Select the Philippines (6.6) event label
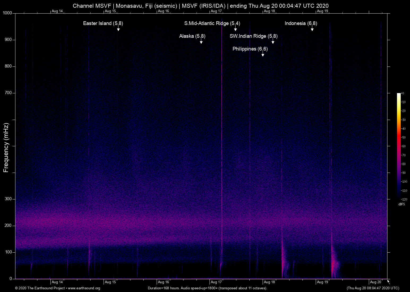The width and height of the screenshot is (410, 292). pyautogui.click(x=250, y=49)
